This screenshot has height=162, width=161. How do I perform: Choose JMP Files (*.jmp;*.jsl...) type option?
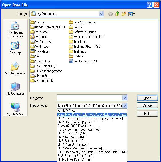click(92, 118)
